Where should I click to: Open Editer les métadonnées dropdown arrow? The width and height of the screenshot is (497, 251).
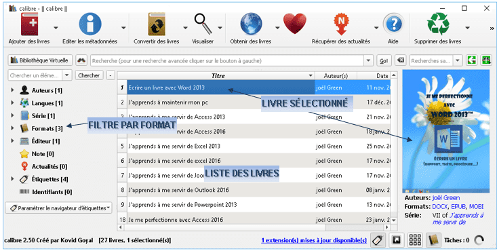tap(123, 28)
